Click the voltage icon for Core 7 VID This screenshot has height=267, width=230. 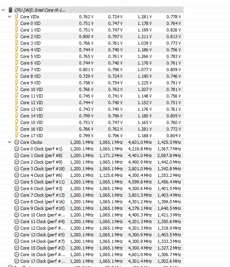(17, 70)
